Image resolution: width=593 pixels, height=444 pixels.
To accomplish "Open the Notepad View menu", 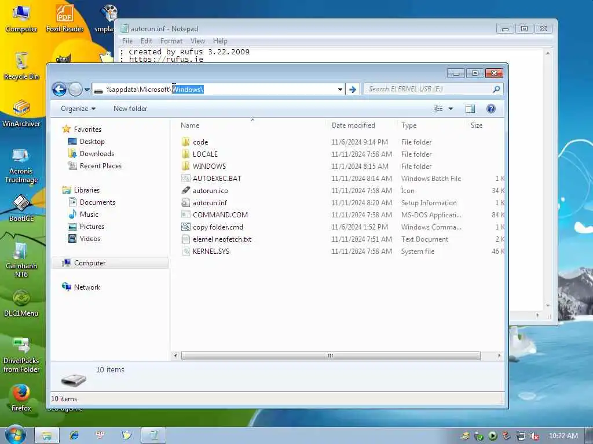I will click(198, 41).
